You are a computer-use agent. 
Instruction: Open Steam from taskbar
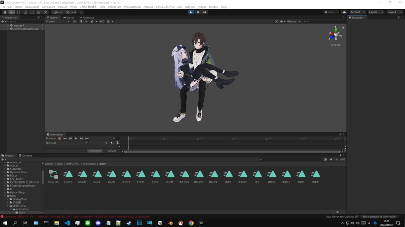point(129,223)
